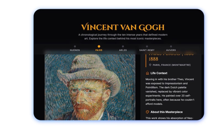221x140 pixels.
Task: Open the Van Gogh self-portrait painting
Action: (90, 87)
